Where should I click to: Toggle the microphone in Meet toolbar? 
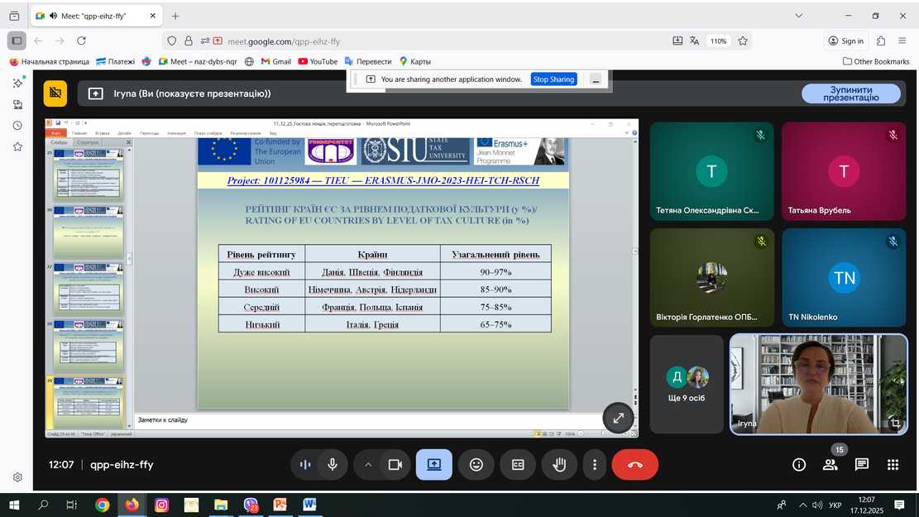[333, 465]
